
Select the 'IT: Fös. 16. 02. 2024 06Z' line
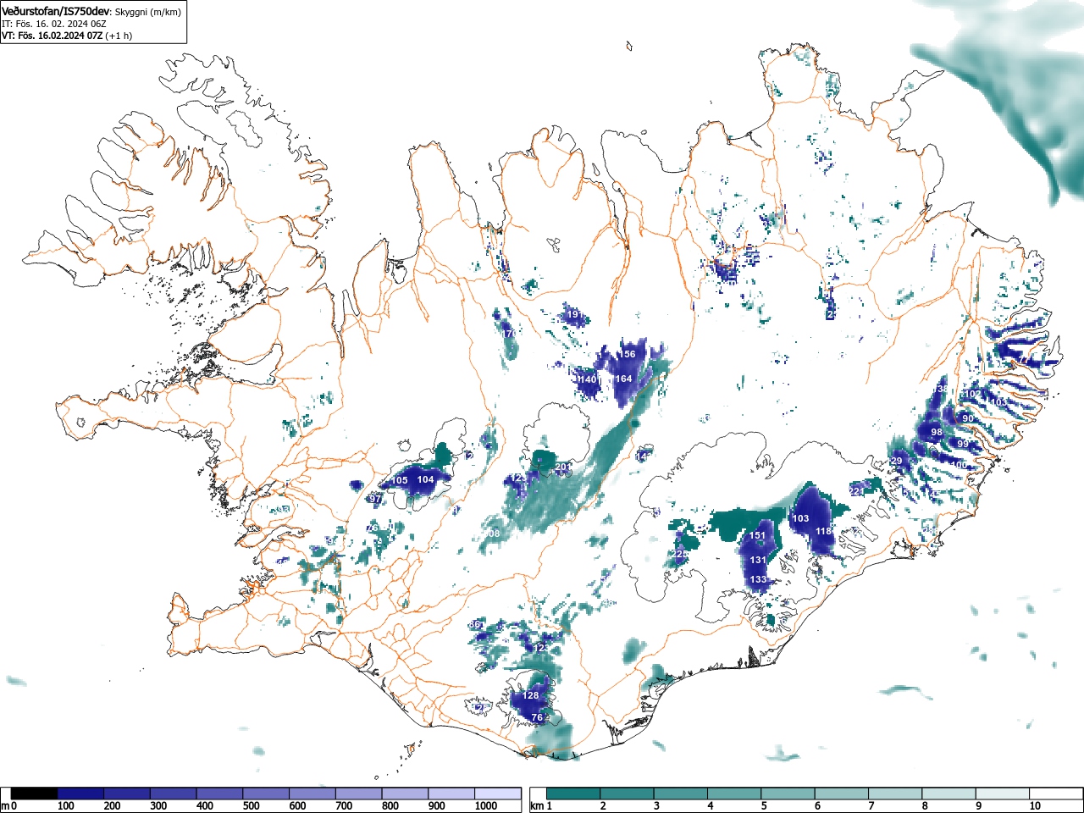53,24
